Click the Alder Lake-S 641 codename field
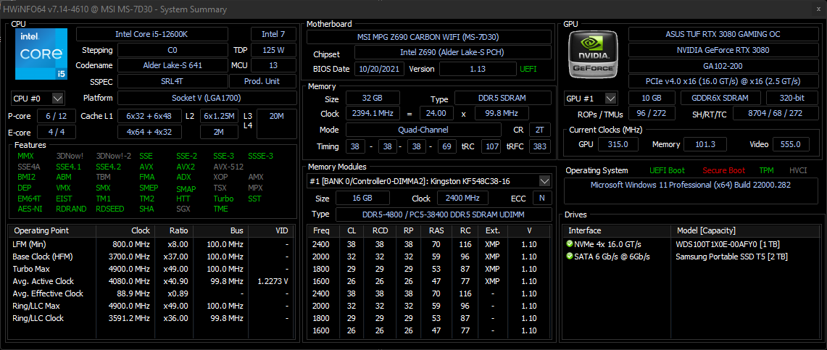 pyautogui.click(x=173, y=65)
